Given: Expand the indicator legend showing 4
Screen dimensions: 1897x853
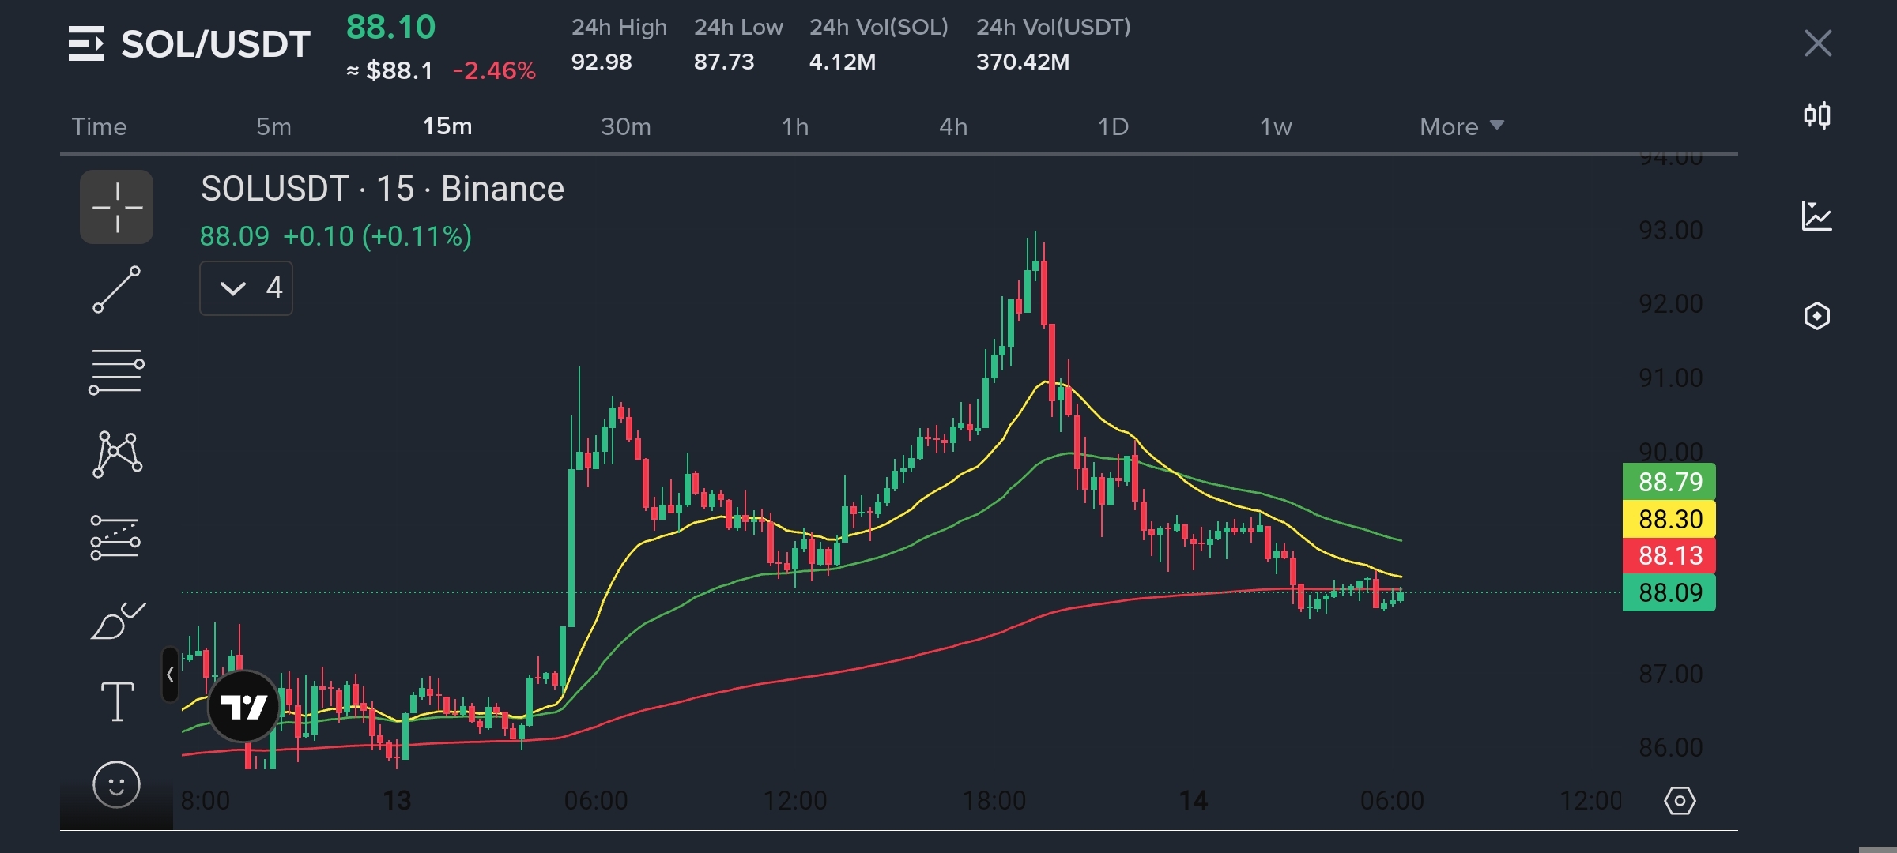Looking at the screenshot, I should pyautogui.click(x=246, y=288).
